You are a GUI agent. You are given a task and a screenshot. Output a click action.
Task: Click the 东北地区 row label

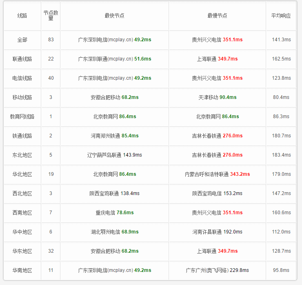click(x=22, y=155)
